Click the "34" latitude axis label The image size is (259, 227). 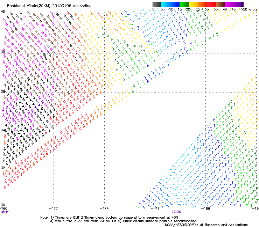[x=3, y=130]
